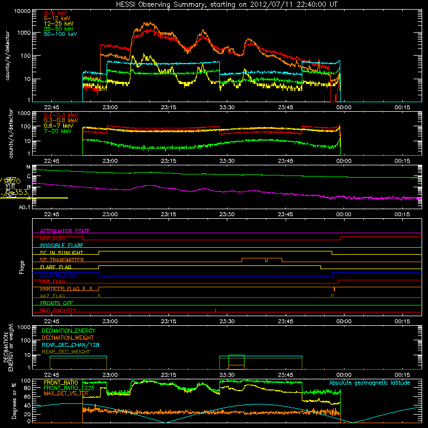The width and height of the screenshot is (428, 428).
Task: Click the orange PARTICLE_FLAG tick before 00:00
Action: 334,289
